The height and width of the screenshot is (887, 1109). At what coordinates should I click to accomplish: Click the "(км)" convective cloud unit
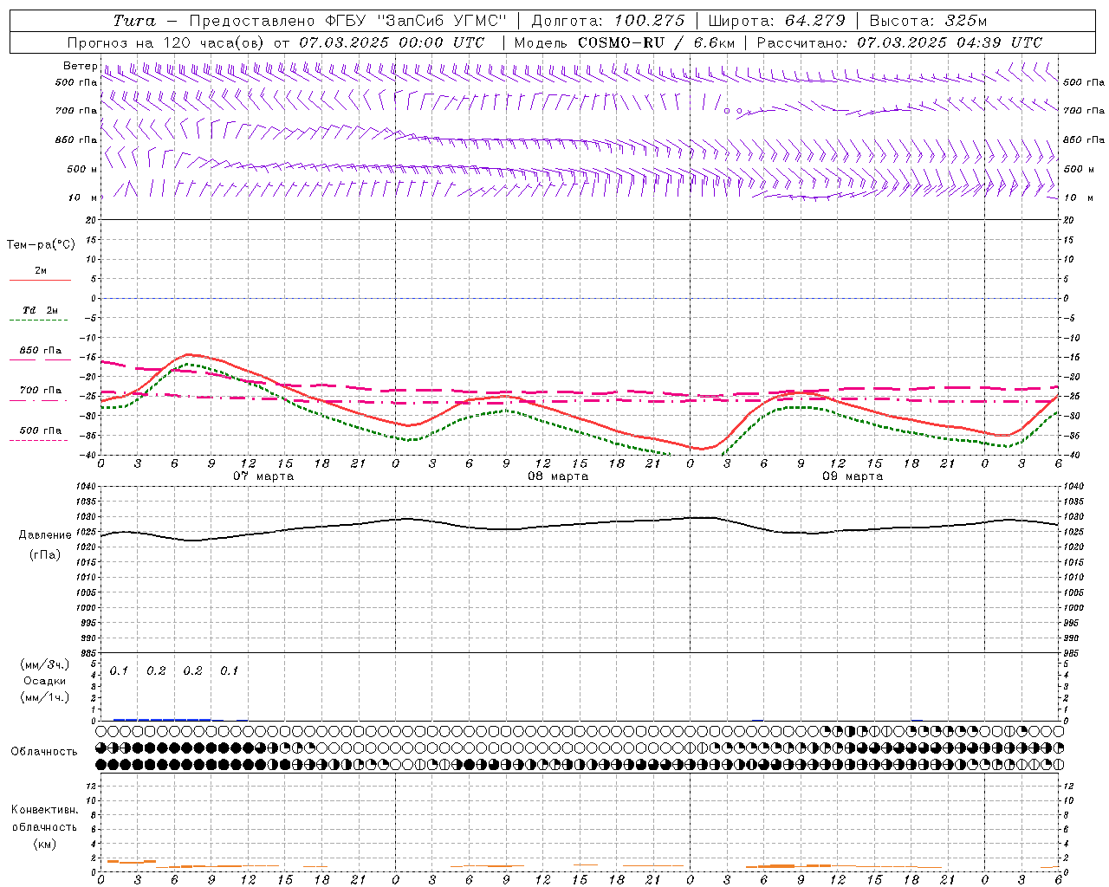(x=44, y=844)
